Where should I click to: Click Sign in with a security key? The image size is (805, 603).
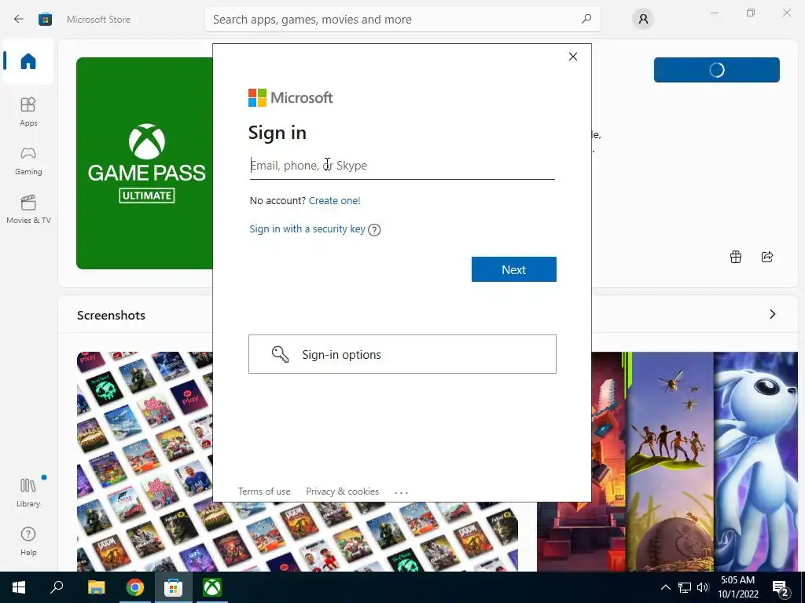307,228
